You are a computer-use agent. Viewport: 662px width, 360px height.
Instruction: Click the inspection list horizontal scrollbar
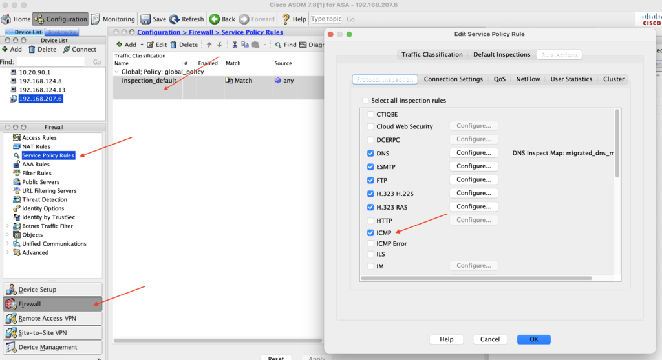coord(476,278)
